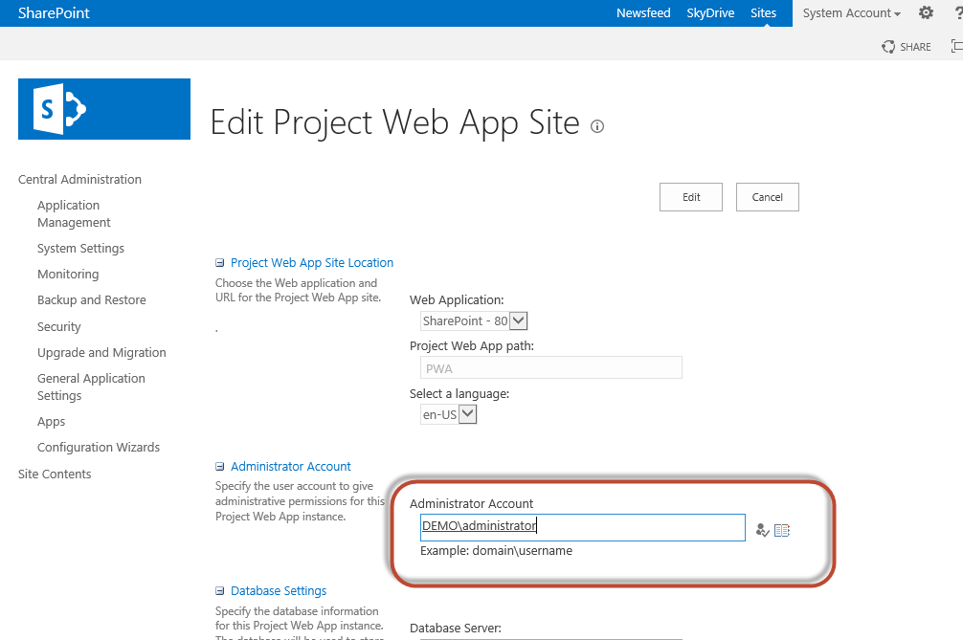Screen dimensions: 963x640
Task: Open Upgrade and Migration
Action: tap(101, 352)
